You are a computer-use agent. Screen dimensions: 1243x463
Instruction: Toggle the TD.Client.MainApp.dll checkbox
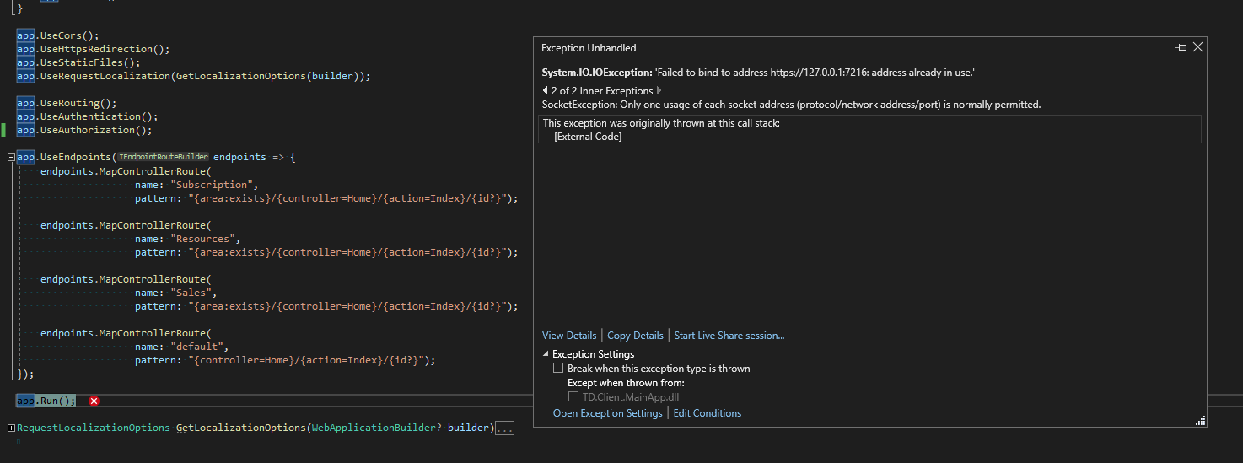[573, 396]
